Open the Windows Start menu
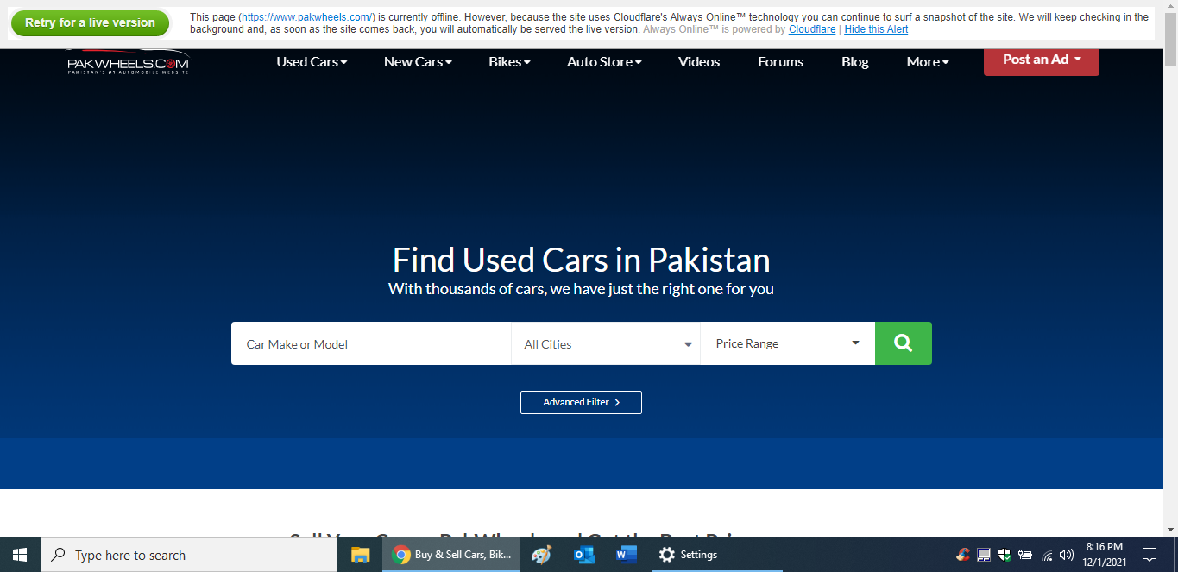 coord(19,555)
